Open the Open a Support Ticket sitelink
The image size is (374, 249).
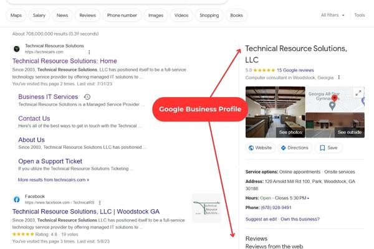(50, 161)
